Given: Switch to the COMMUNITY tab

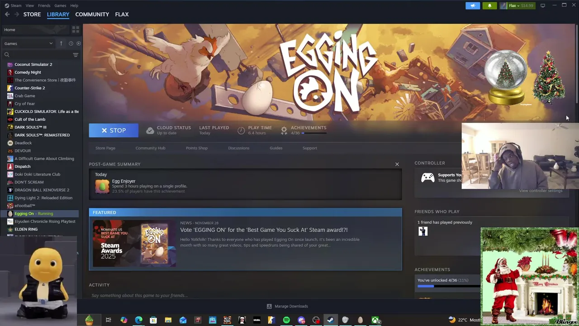Looking at the screenshot, I should click(92, 14).
